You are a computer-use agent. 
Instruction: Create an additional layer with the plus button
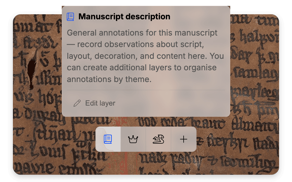tap(184, 139)
